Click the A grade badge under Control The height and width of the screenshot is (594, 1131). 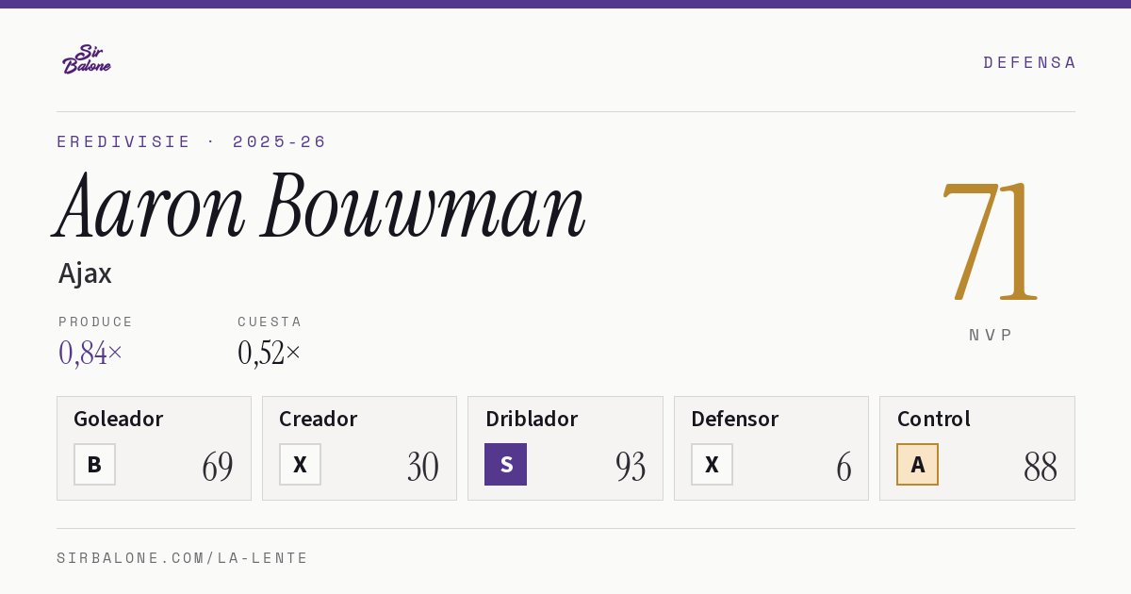coord(917,464)
